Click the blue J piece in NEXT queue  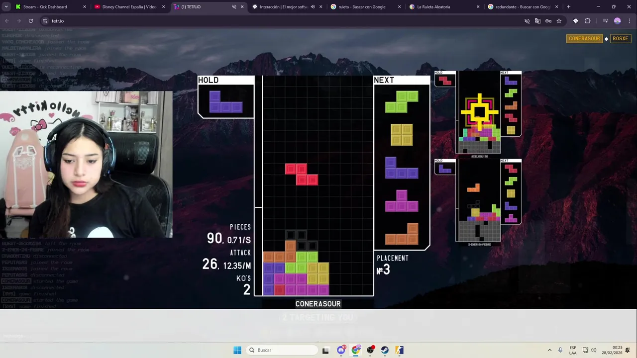coord(402,168)
